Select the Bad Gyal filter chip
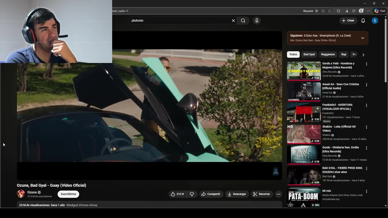Image resolution: width=388 pixels, height=218 pixels. [x=309, y=54]
